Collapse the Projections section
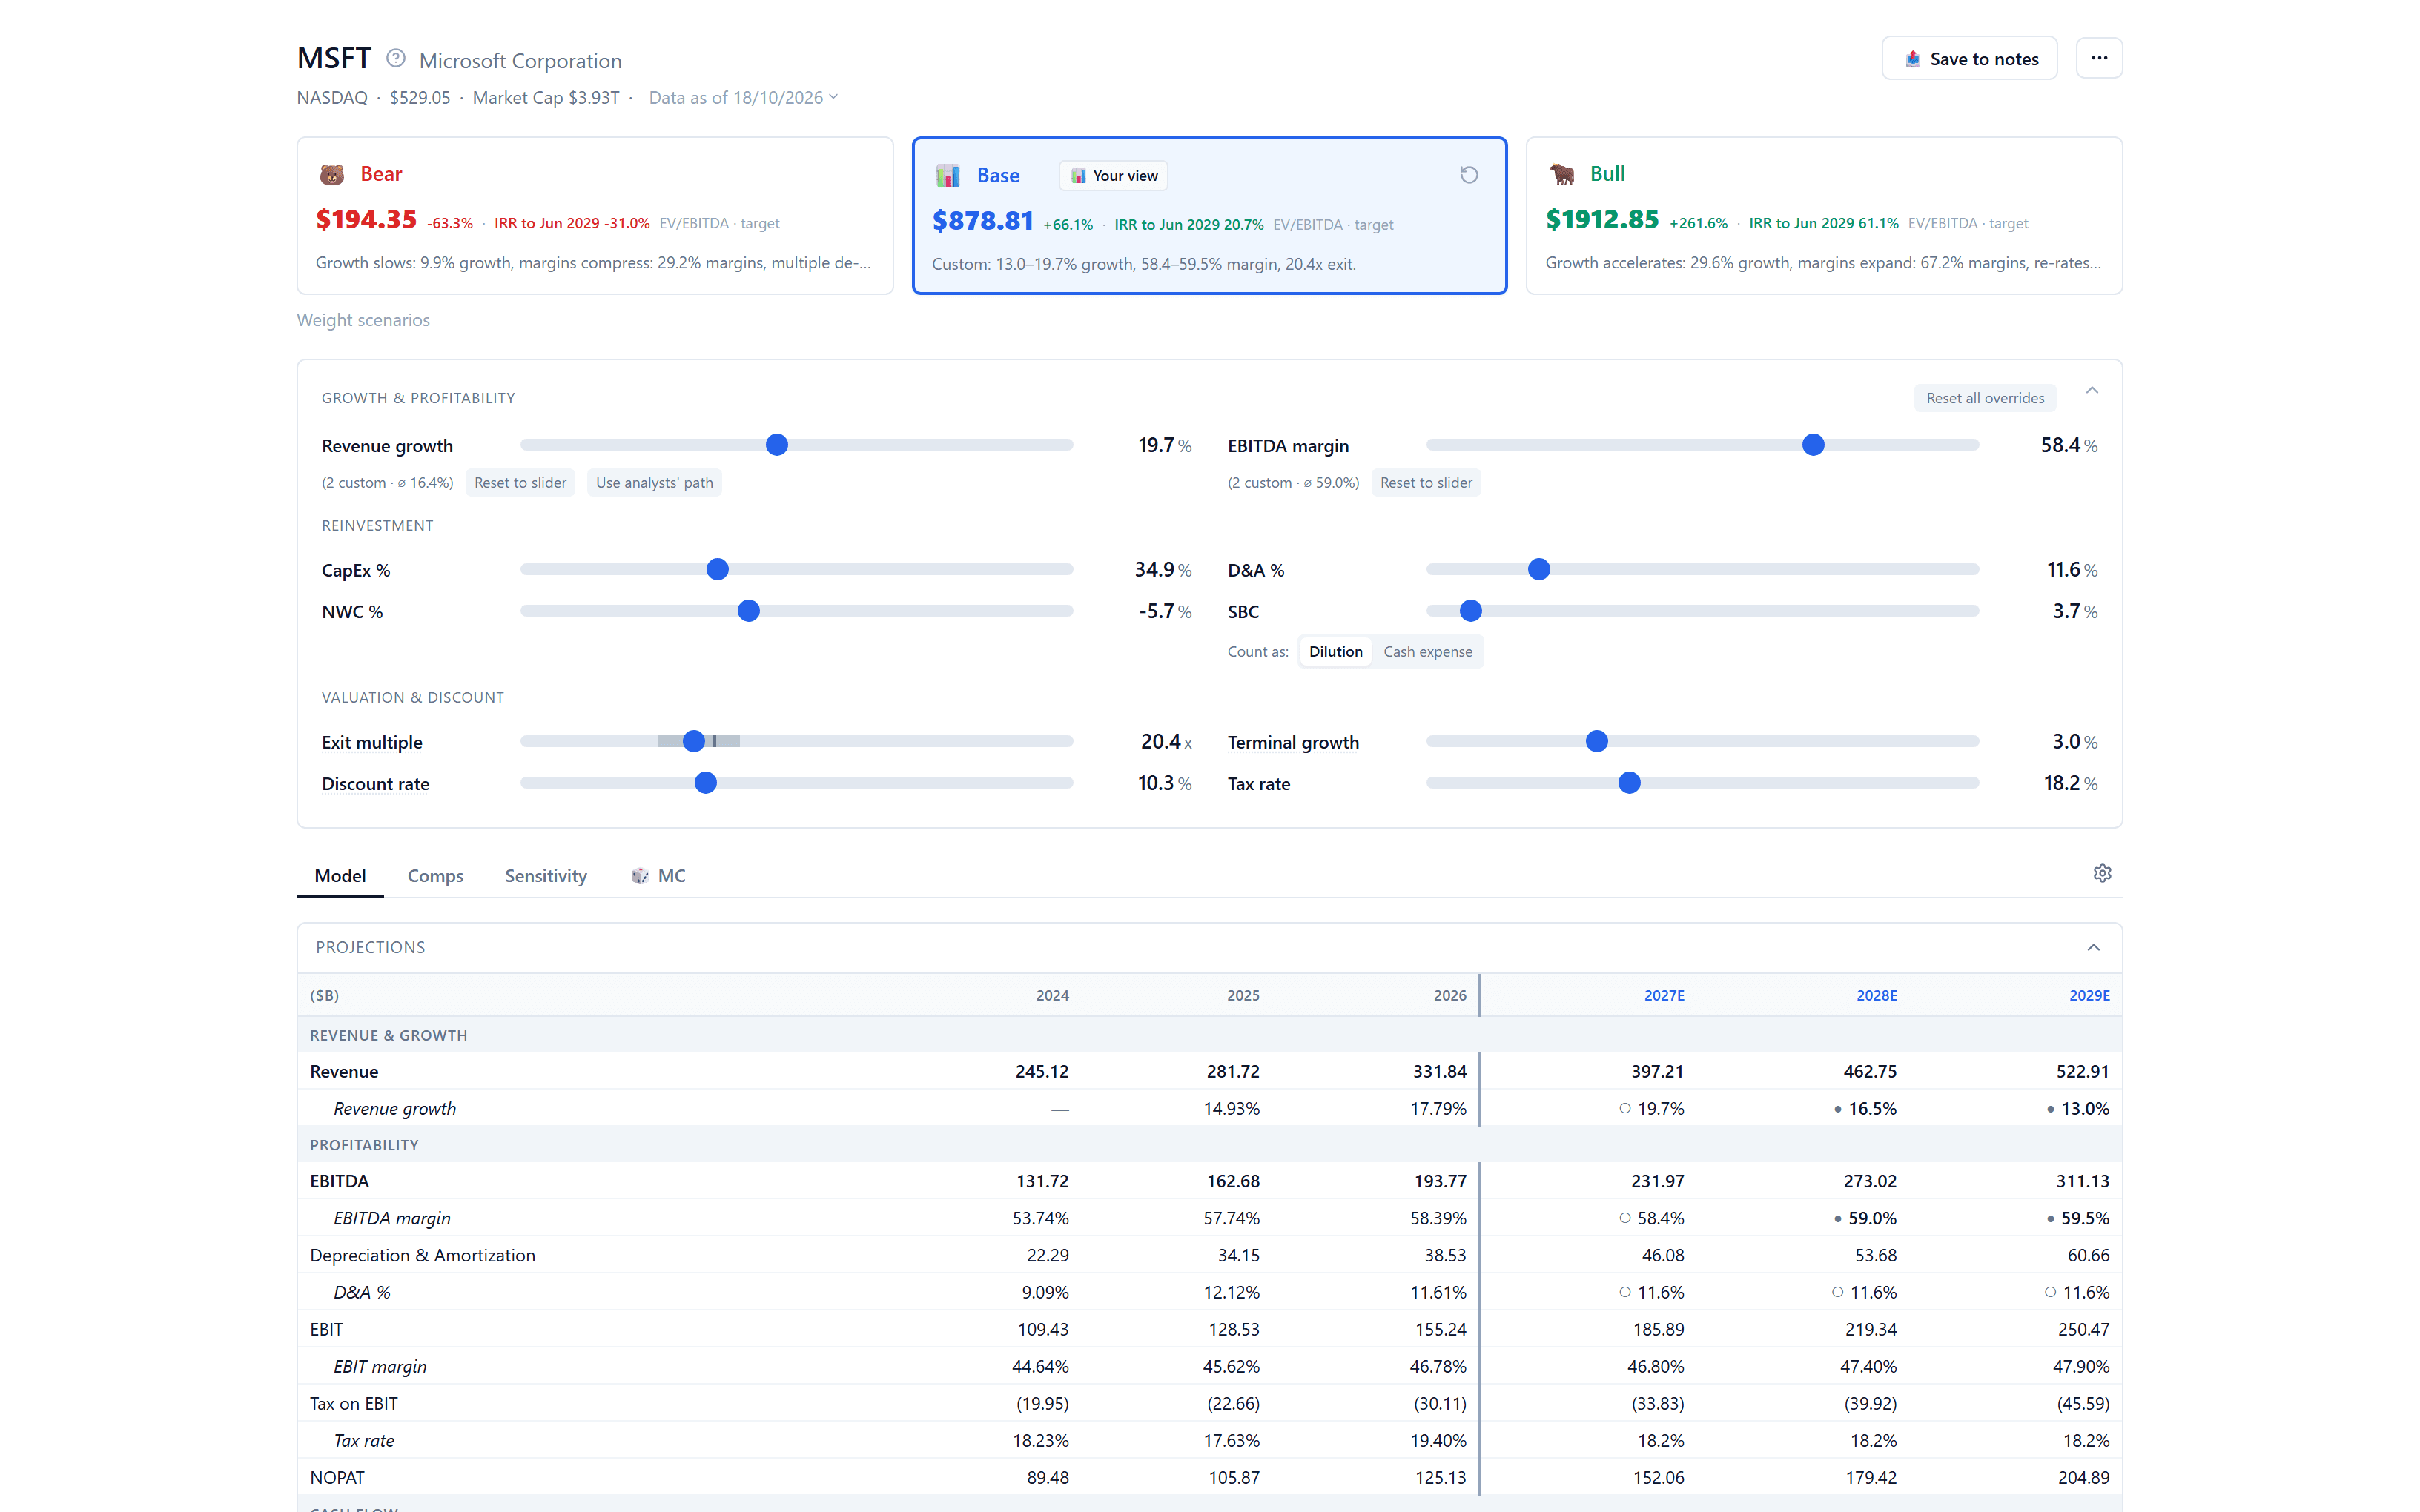 2093,948
